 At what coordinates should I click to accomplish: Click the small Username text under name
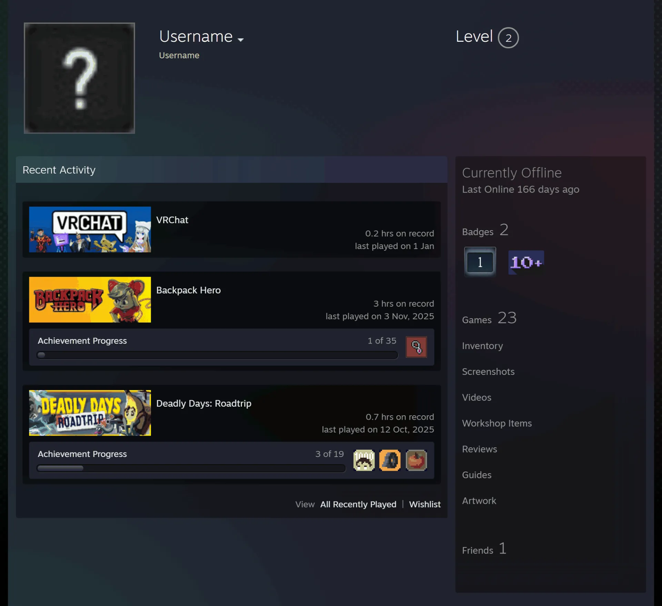(179, 56)
